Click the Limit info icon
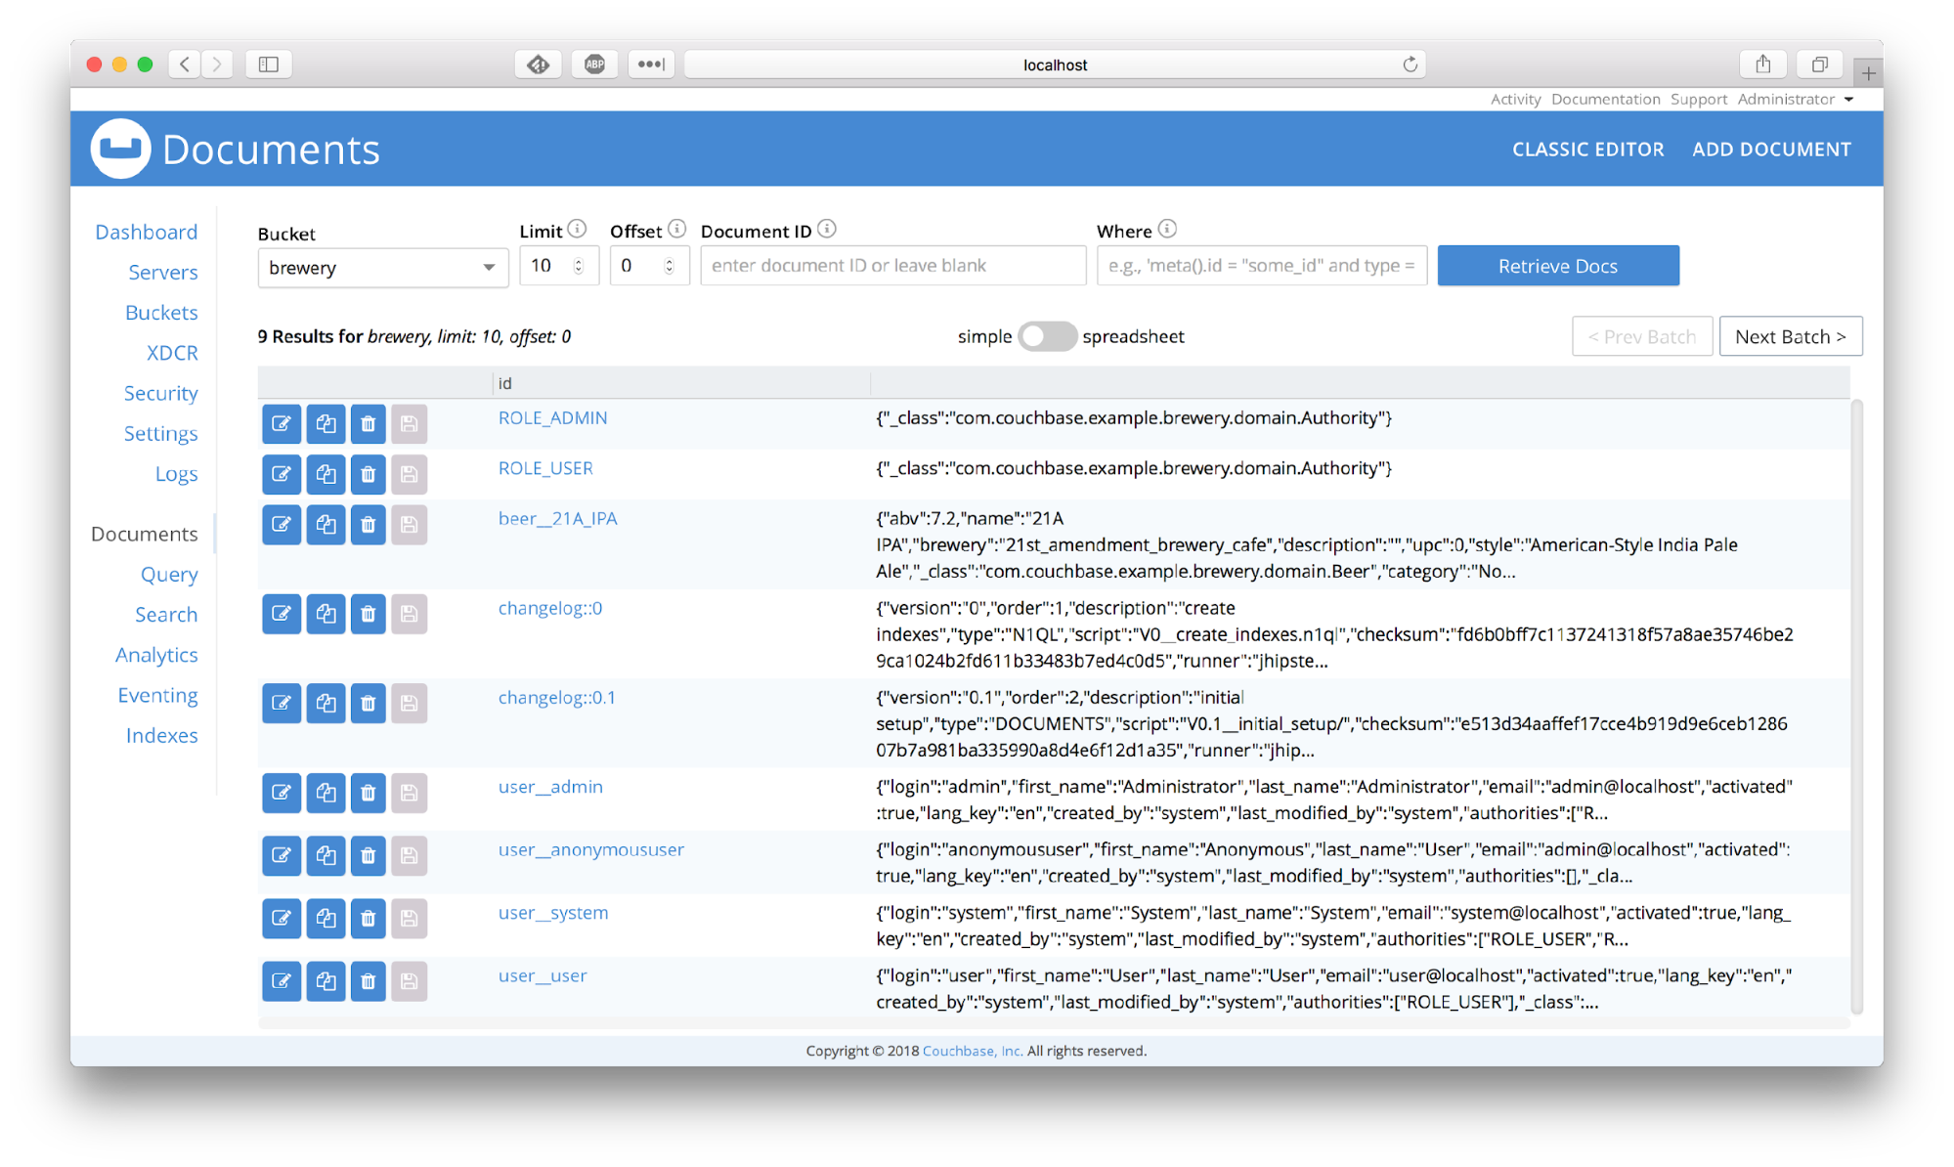Image resolution: width=1954 pixels, height=1167 pixels. [579, 229]
